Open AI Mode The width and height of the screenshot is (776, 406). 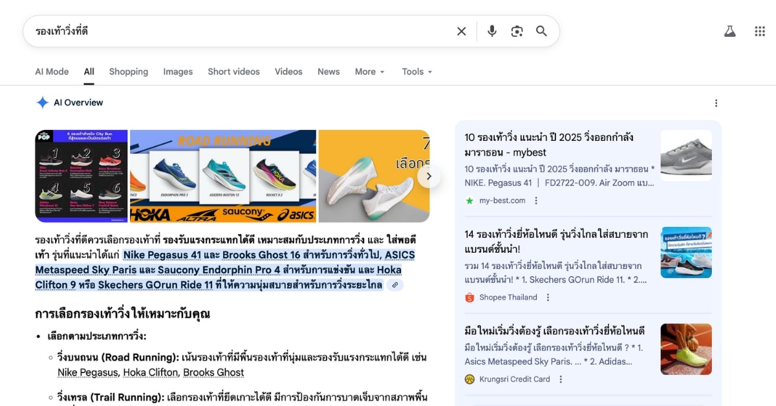tap(52, 72)
